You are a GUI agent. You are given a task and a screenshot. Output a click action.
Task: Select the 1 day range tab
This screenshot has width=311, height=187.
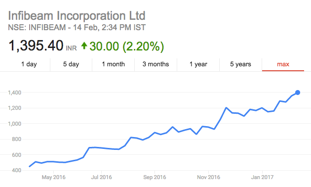pos(29,64)
